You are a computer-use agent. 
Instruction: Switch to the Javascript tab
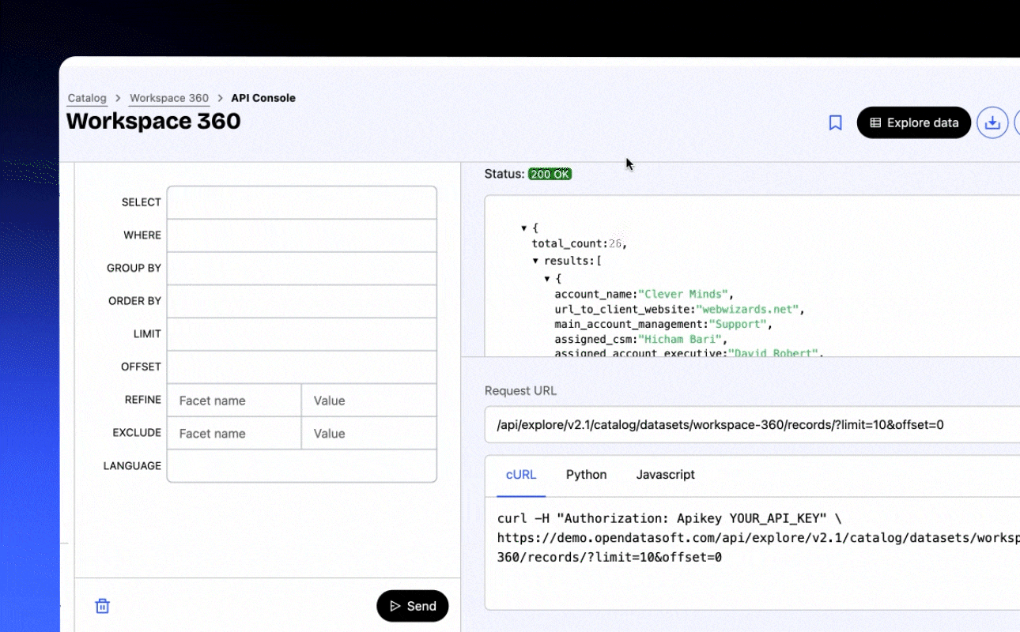click(665, 475)
